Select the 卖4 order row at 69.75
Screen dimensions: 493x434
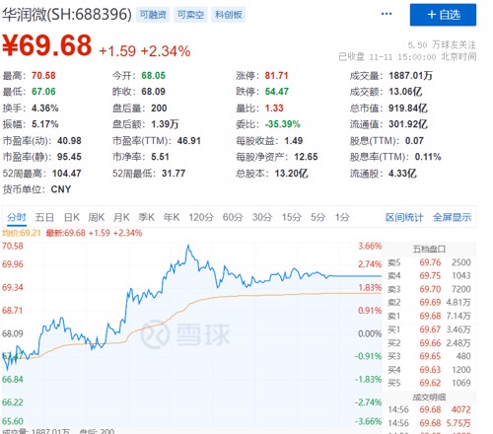click(x=429, y=275)
